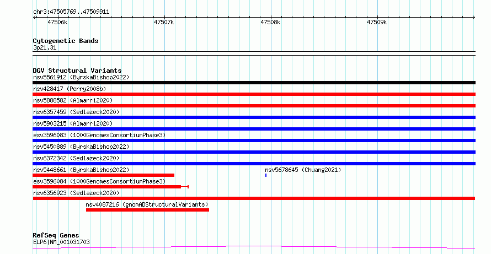Click the tiny blue marker of nsv5678645
The width and height of the screenshot is (491, 254).
(266, 175)
